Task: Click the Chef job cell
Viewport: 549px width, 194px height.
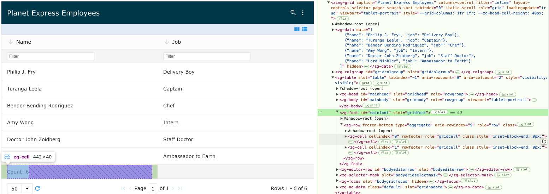Action: click(x=236, y=106)
